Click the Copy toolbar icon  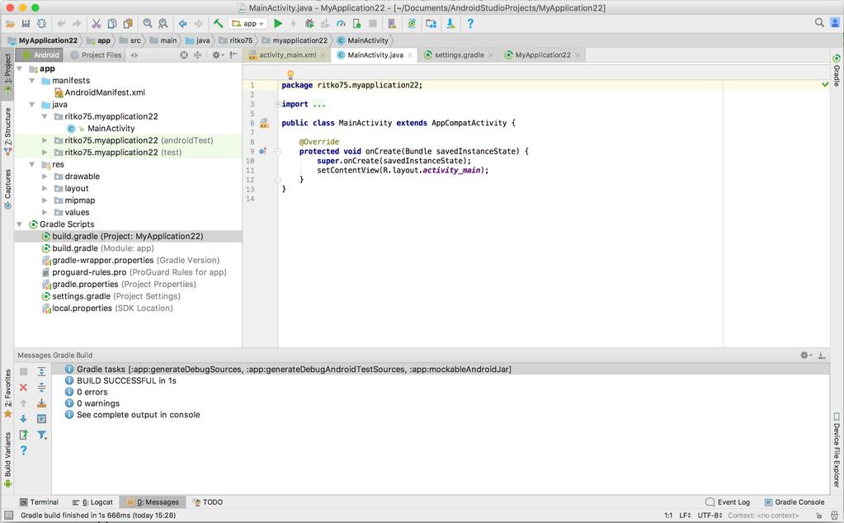(112, 24)
